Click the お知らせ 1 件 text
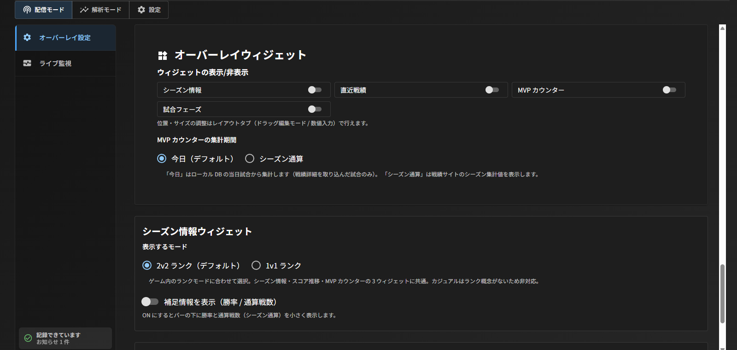This screenshot has height=350, width=737. tap(53, 342)
